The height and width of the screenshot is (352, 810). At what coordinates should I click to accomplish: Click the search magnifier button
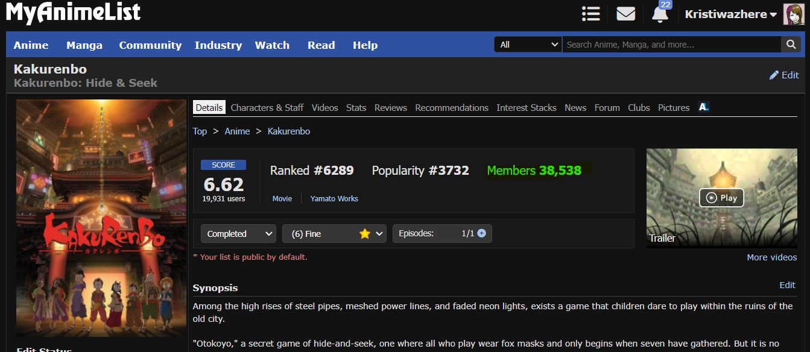791,45
